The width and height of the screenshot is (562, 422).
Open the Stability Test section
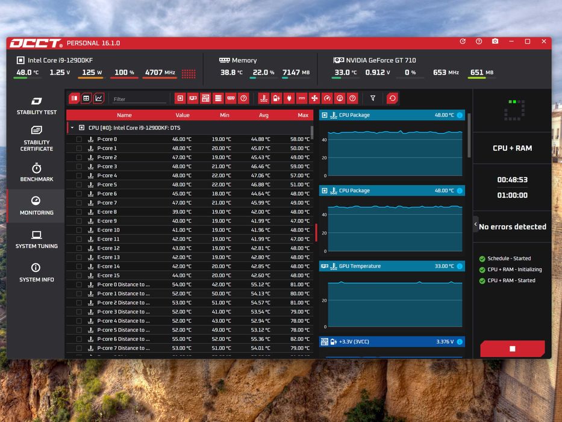point(37,106)
